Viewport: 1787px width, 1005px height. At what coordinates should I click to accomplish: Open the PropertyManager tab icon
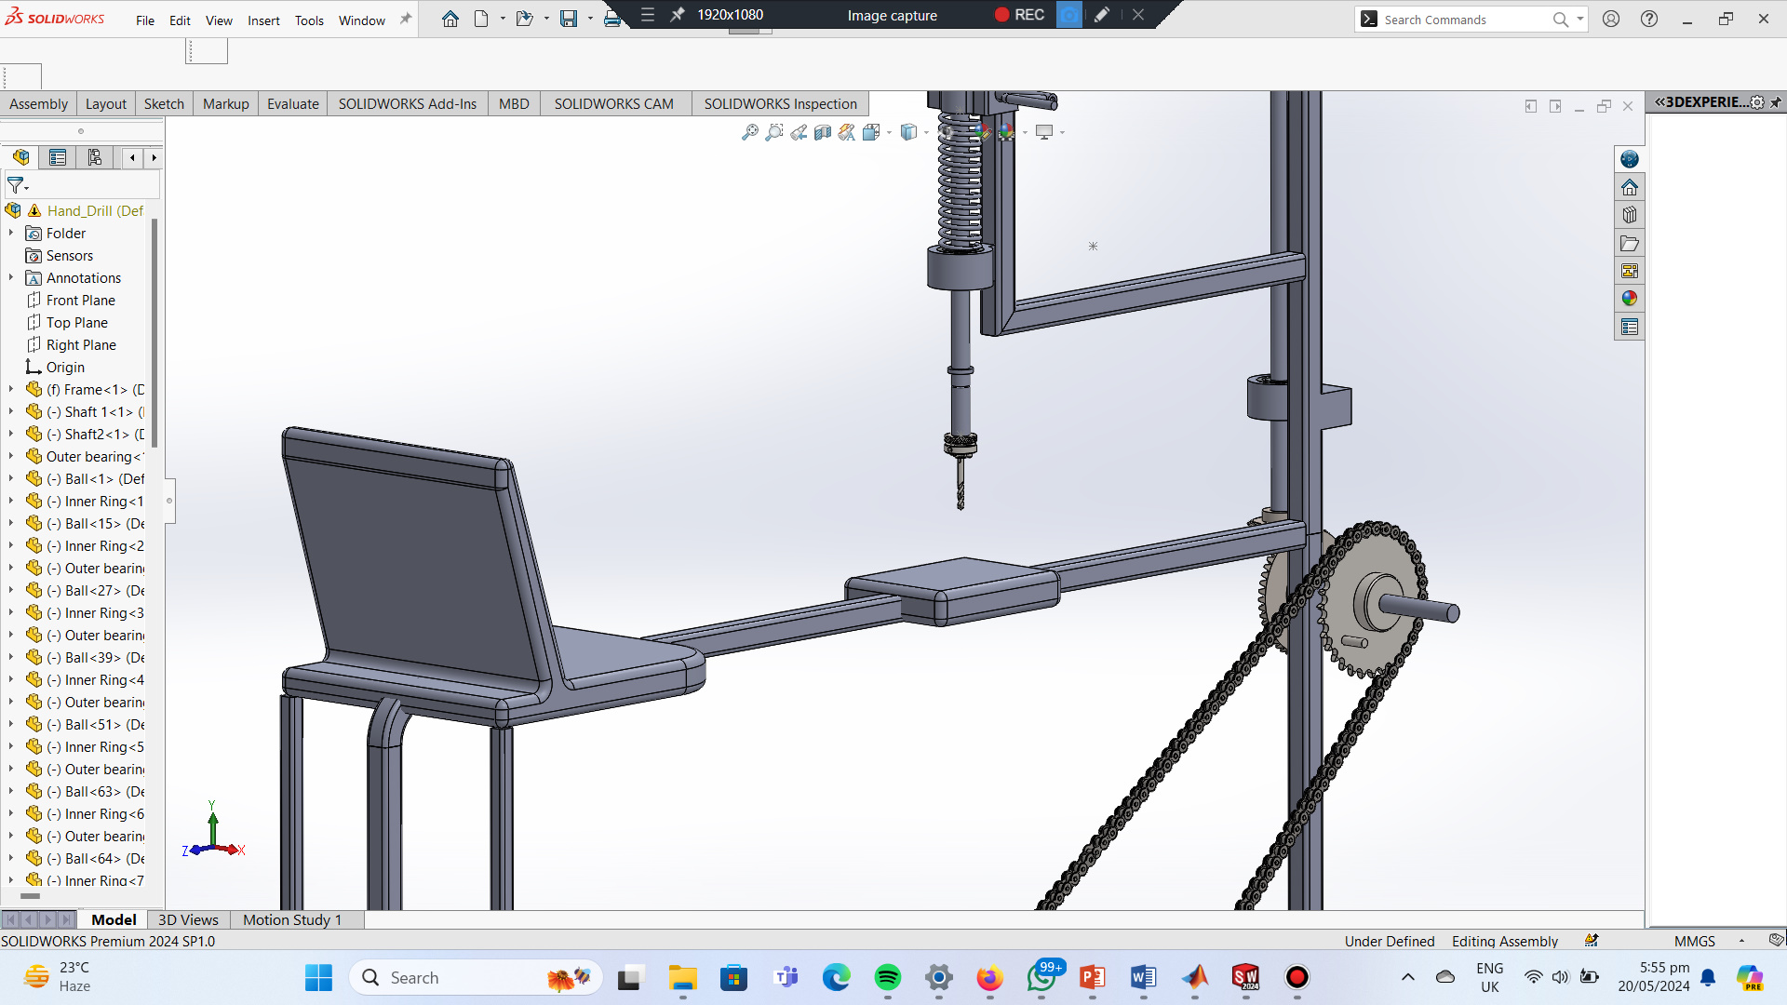point(58,157)
